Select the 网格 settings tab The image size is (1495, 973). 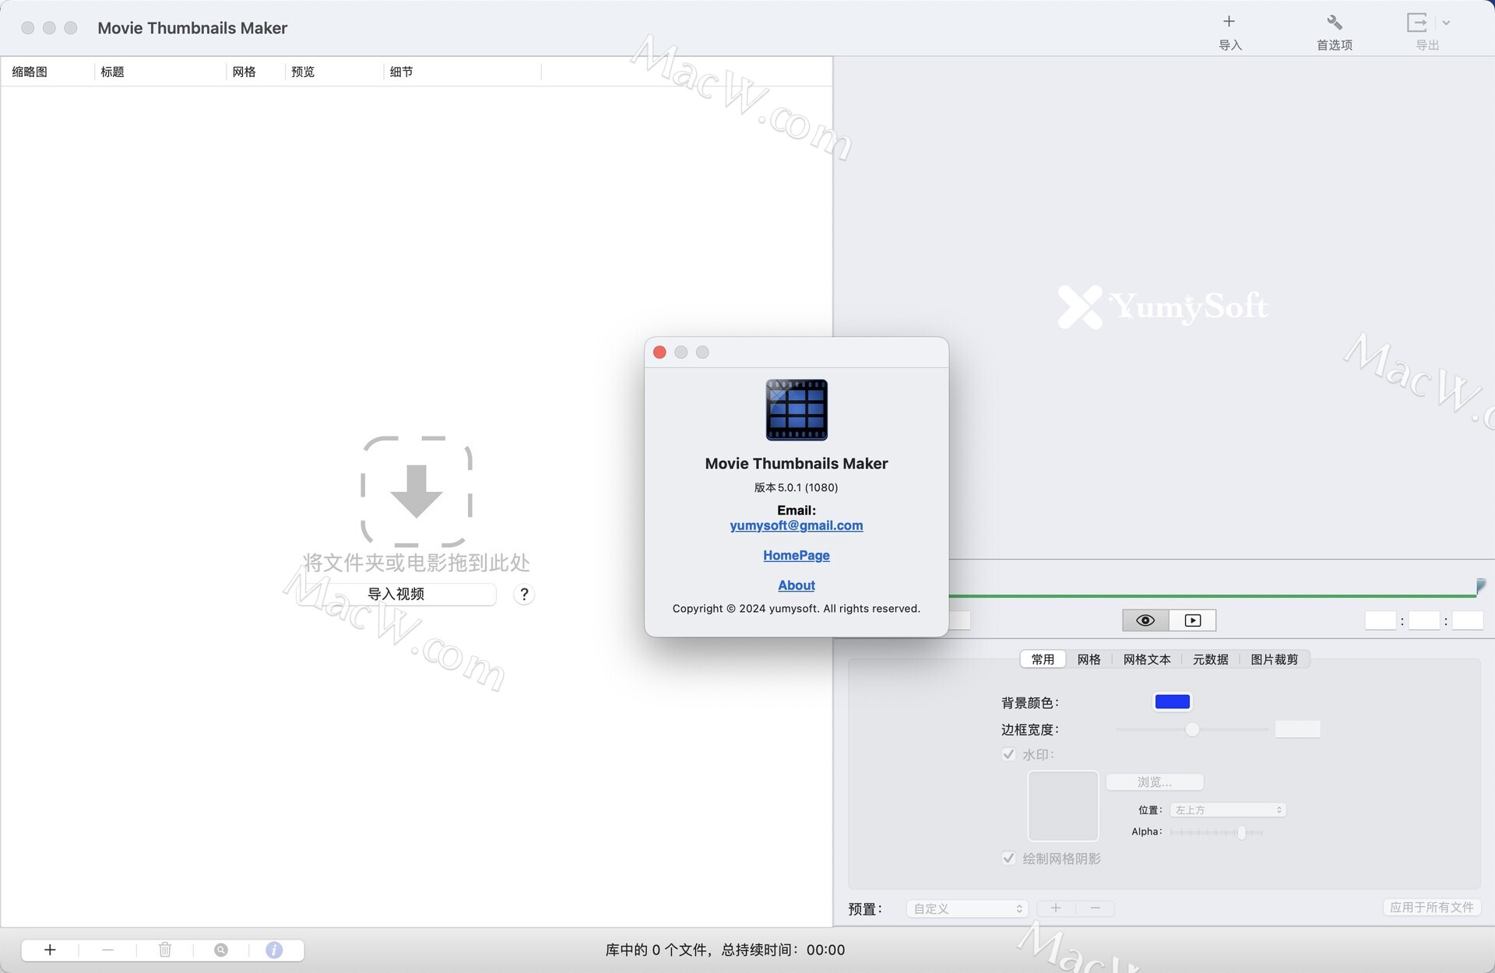1089,659
